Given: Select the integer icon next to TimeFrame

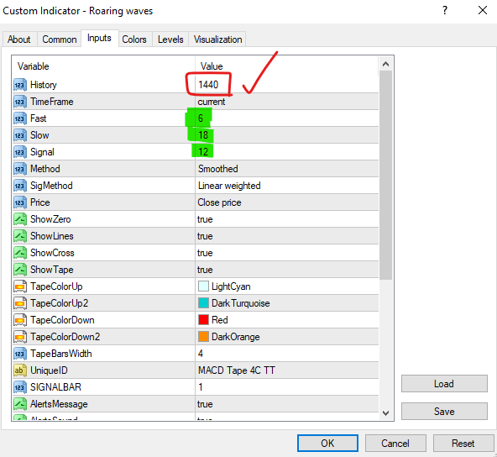Looking at the screenshot, I should [x=19, y=102].
